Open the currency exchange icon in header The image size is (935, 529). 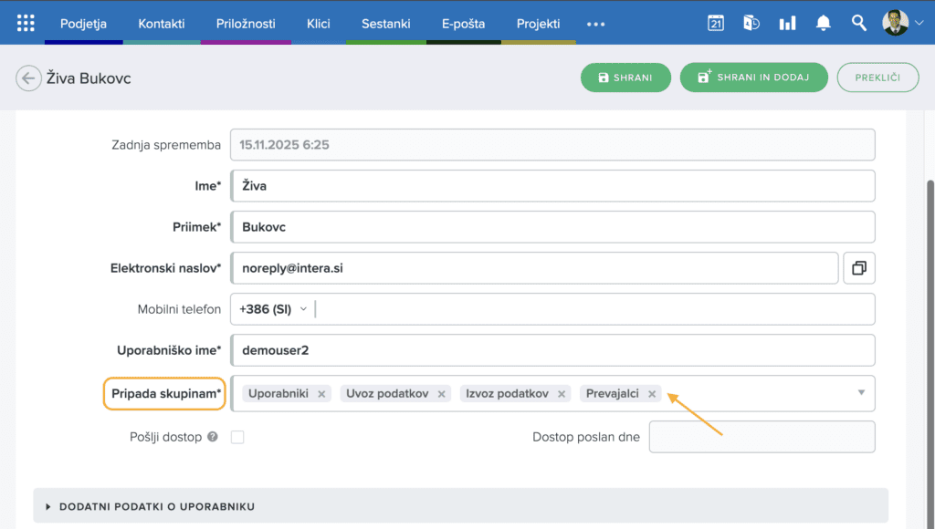[751, 24]
